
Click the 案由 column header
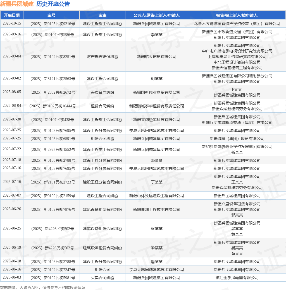pyautogui.click(x=103, y=15)
